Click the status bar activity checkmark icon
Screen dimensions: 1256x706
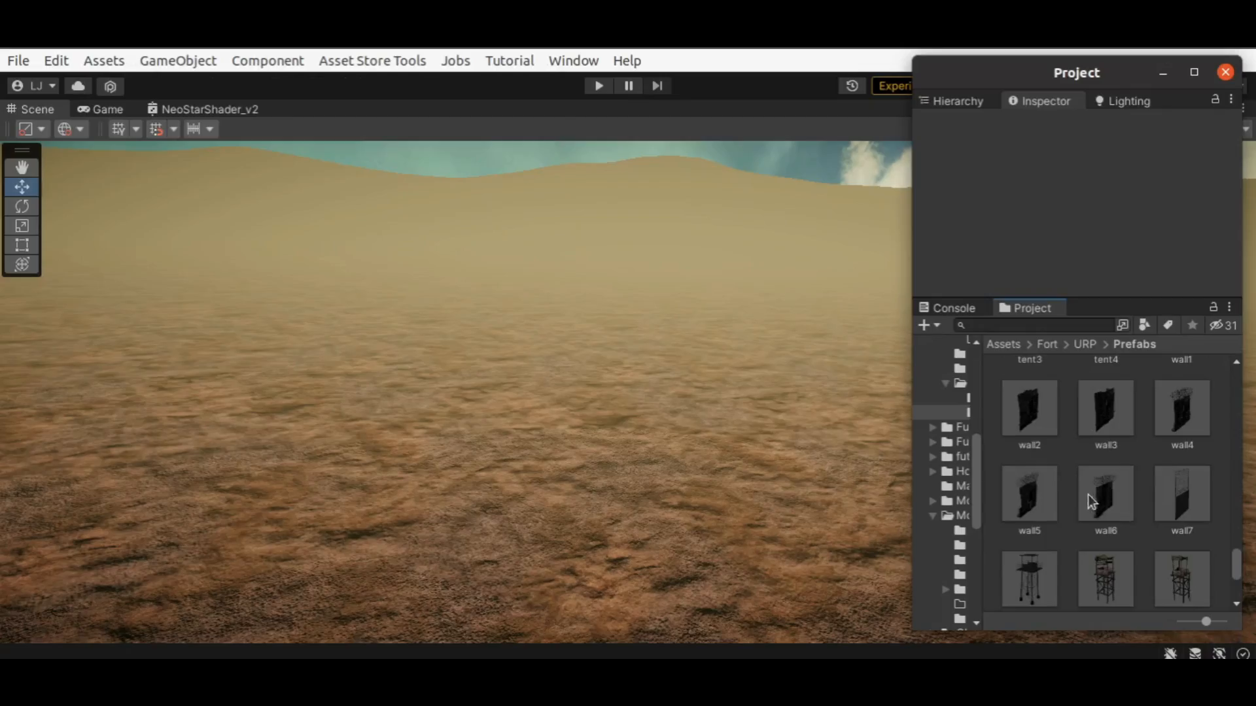[x=1243, y=653]
